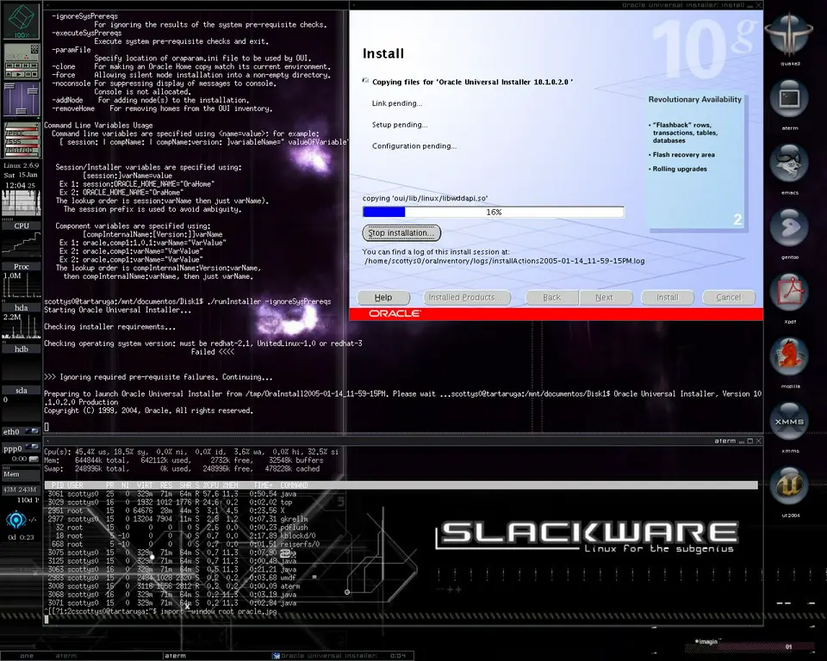This screenshot has width=827, height=661.
Task: Start the ut2004 game dock icon
Action: (x=790, y=486)
